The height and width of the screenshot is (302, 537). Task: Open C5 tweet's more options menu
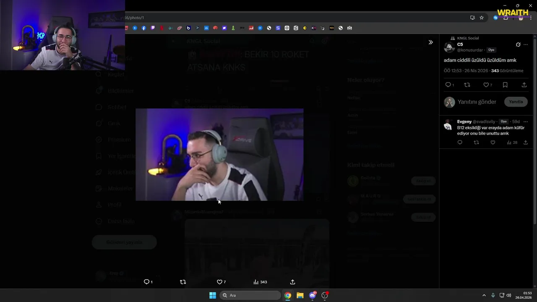point(526,44)
